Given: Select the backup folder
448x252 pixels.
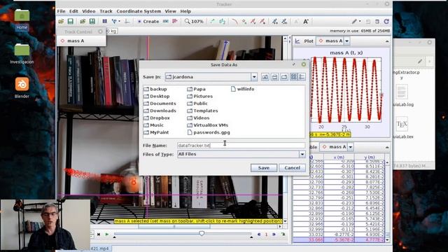Looking at the screenshot, I should [x=155, y=89].
